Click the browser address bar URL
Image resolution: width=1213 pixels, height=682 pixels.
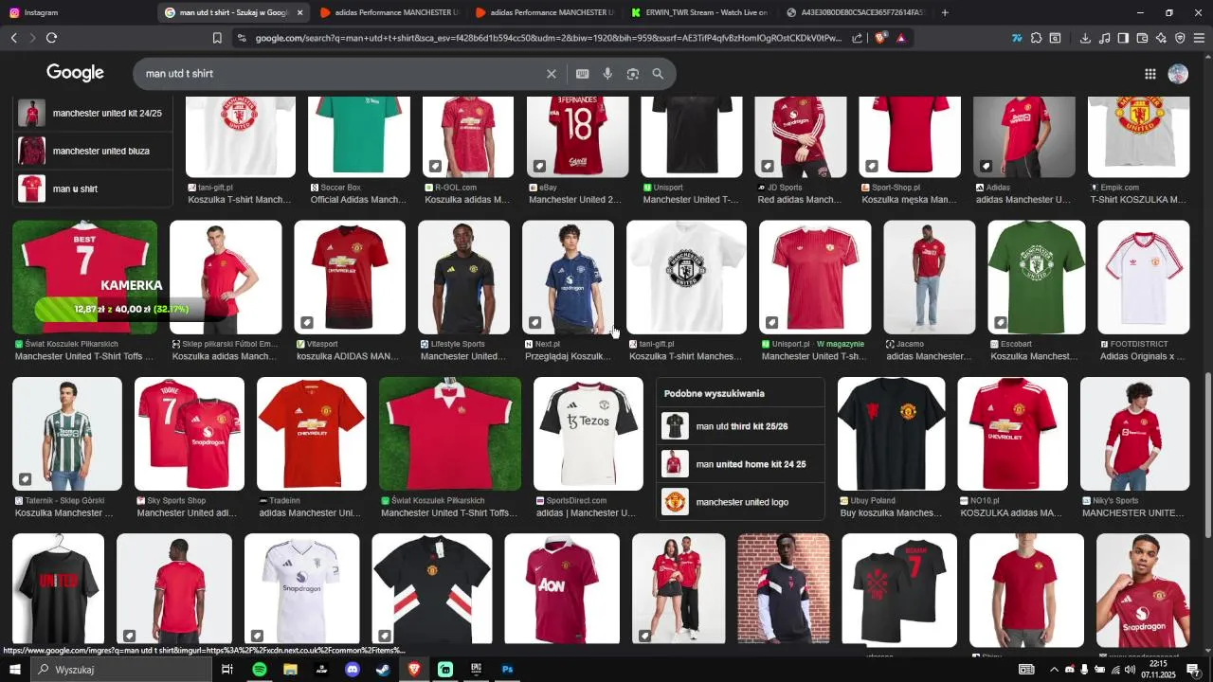click(x=548, y=38)
